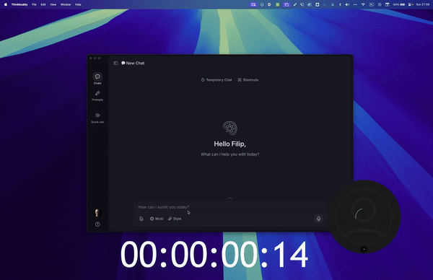Open the Chats sidebar section
Image resolution: width=433 pixels, height=280 pixels.
(x=97, y=79)
